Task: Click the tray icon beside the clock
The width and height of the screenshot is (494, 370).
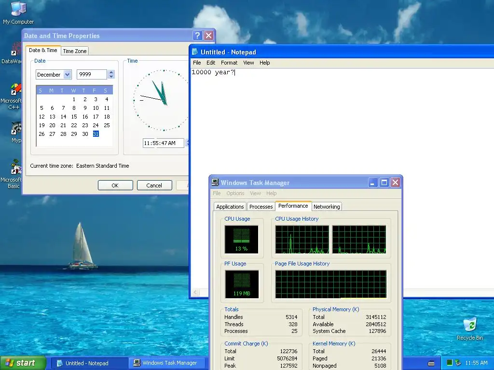Action: point(458,363)
